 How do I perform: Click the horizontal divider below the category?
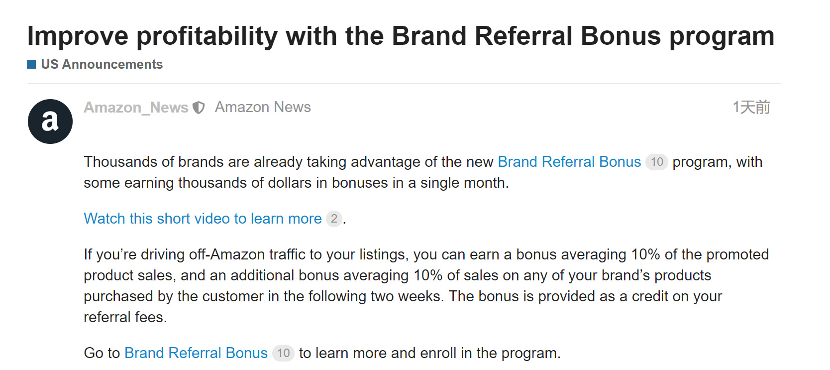(404, 84)
